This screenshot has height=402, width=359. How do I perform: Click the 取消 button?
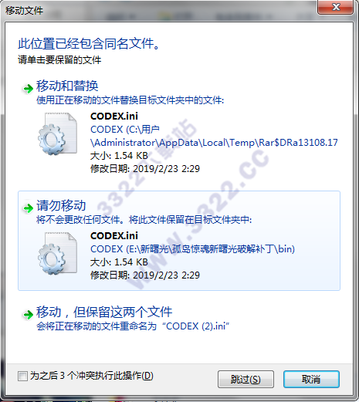point(311,379)
